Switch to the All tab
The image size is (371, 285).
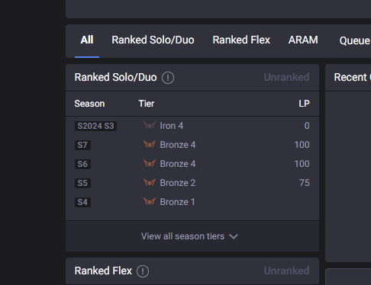click(x=87, y=40)
